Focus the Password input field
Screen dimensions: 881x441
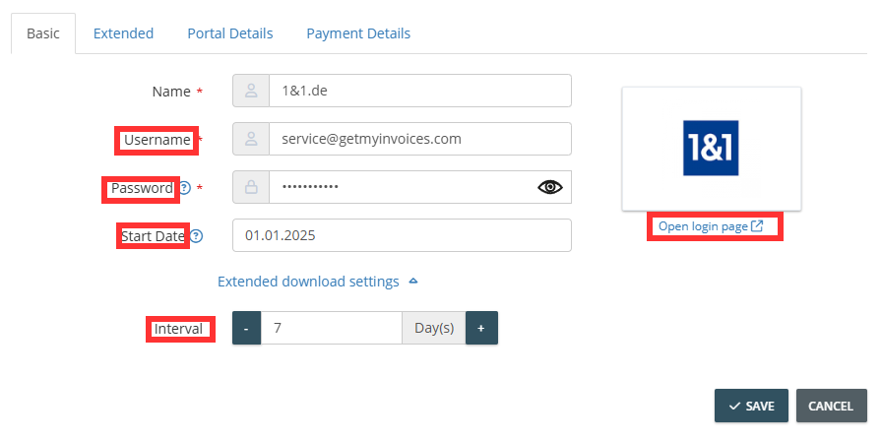419,187
